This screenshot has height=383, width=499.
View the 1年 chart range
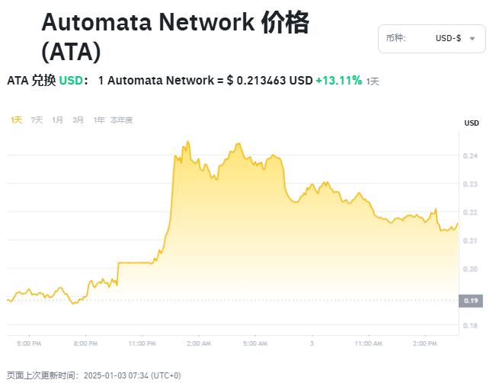point(99,120)
